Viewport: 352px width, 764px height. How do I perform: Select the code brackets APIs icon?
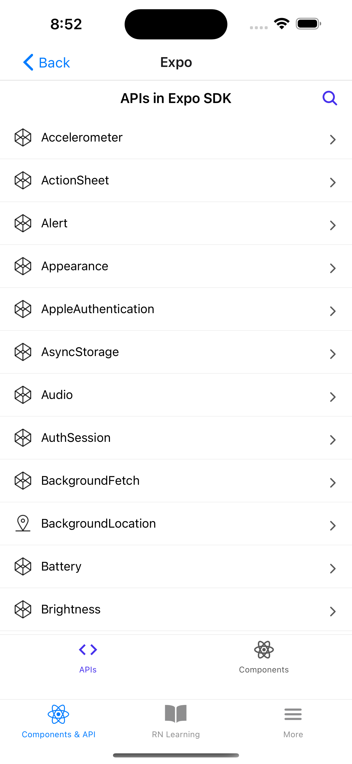pyautogui.click(x=88, y=650)
